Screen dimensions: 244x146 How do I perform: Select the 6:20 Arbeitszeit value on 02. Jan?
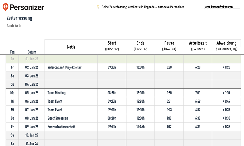198,67
